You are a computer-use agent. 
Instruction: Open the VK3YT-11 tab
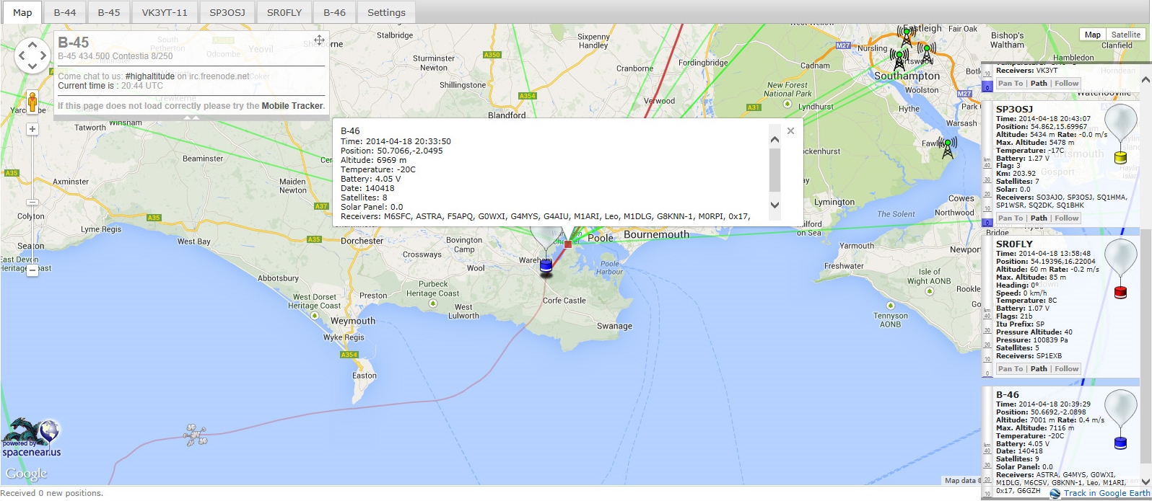(x=165, y=12)
